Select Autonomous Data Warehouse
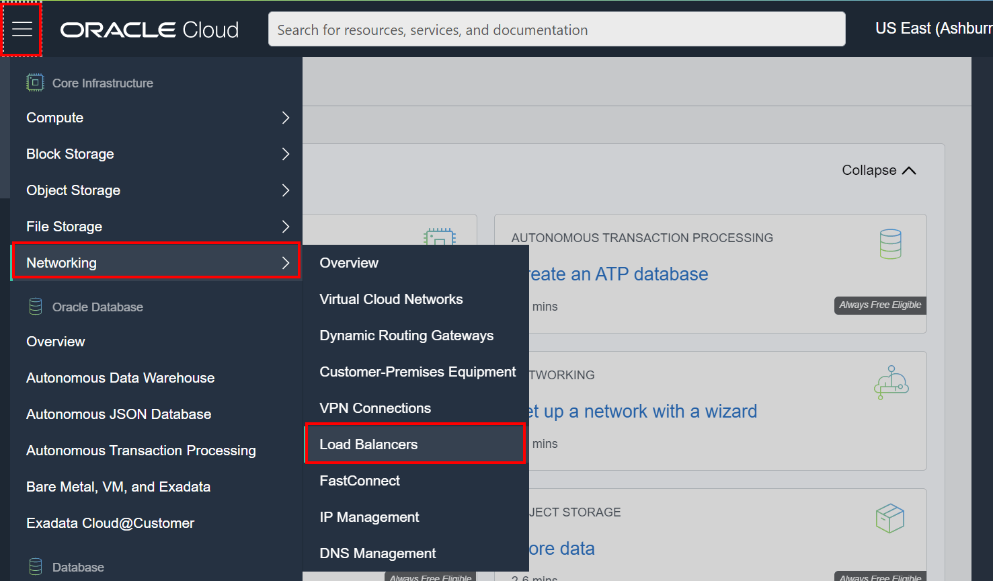 pyautogui.click(x=120, y=377)
